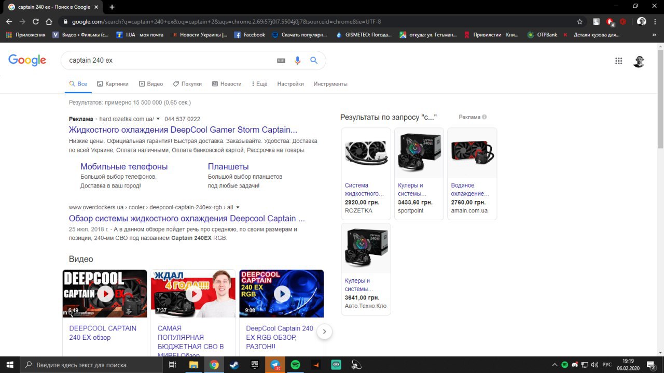Open on-screen keyboard icon in search box

point(281,61)
